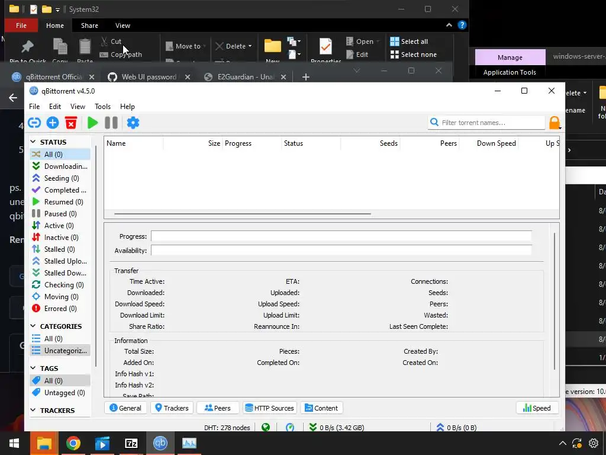Collapse the CATEGORIES section
This screenshot has height=455, width=606.
(x=33, y=326)
